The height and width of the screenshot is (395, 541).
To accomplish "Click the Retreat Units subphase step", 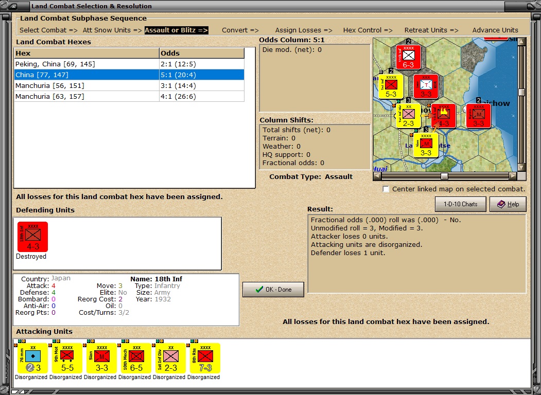I will (x=431, y=30).
